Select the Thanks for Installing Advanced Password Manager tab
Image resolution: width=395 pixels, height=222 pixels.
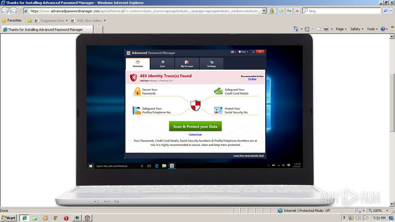tap(47, 30)
